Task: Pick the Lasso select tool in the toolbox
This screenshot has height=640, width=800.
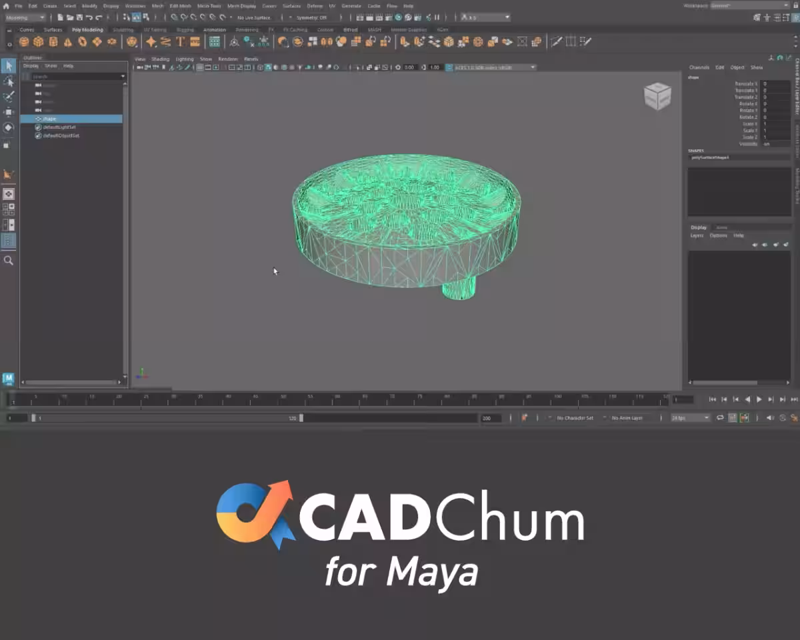Action: click(x=9, y=81)
